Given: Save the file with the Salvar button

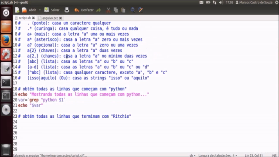Looking at the screenshot, I should coord(52,10).
